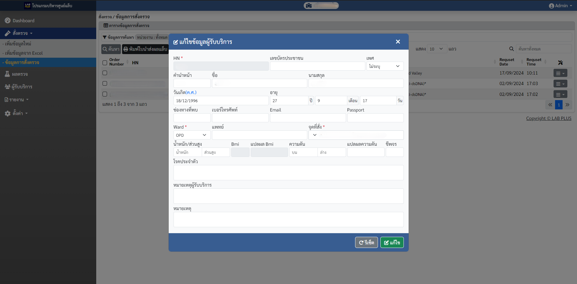
Task: Open the gender dropdown showing ไม่ระบุ
Action: click(x=385, y=66)
